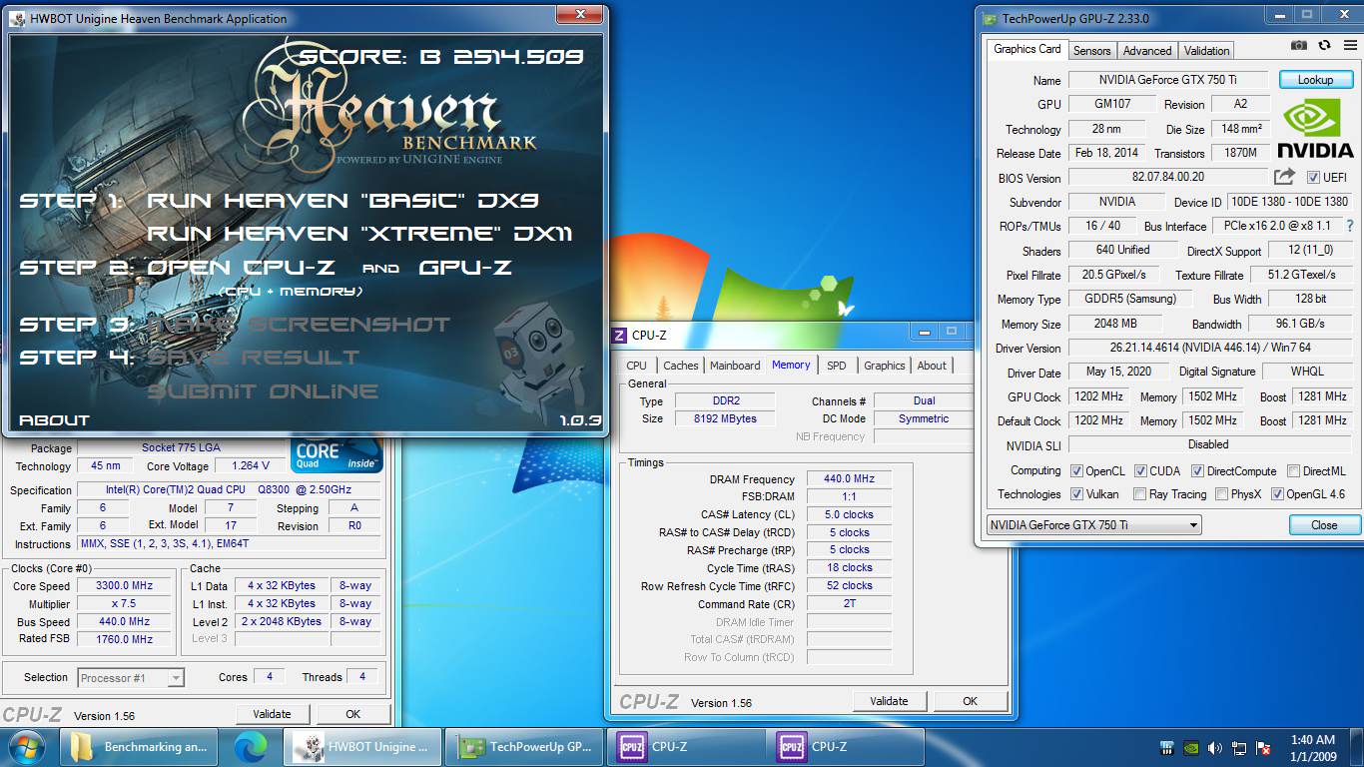Click the GPU-Z refresh icon
The width and height of the screenshot is (1364, 767).
[x=1324, y=45]
